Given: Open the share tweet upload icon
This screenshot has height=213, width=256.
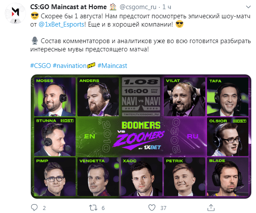Looking at the screenshot, I should [211, 207].
